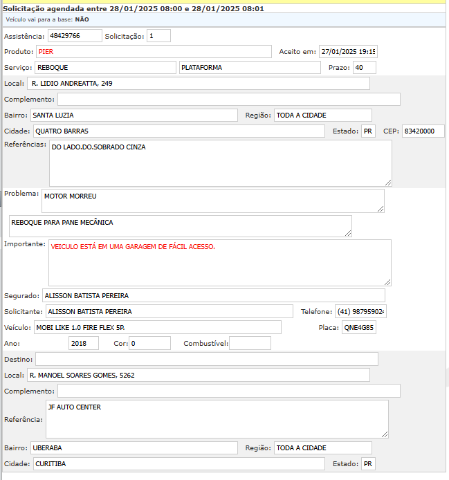The image size is (449, 480).
Task: Focus the CEP field
Action: [423, 131]
